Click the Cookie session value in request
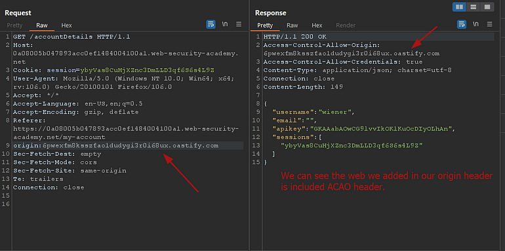 [x=147, y=70]
